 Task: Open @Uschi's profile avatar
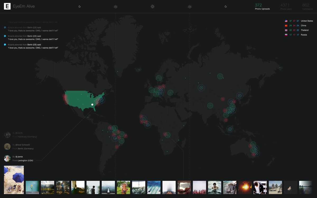pos(7,135)
